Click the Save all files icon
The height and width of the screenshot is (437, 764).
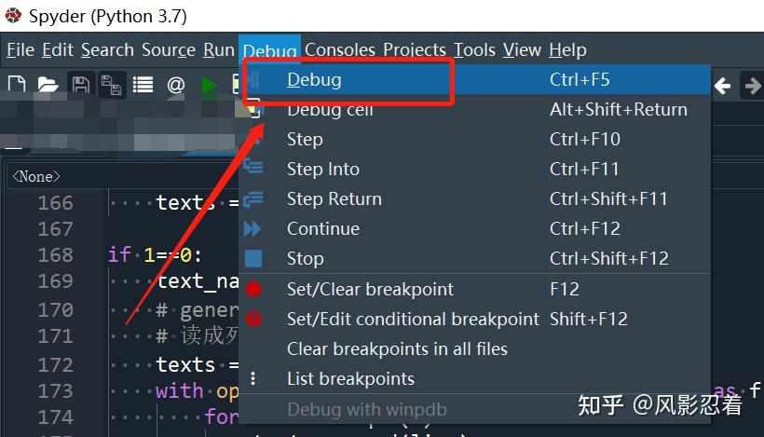point(112,86)
